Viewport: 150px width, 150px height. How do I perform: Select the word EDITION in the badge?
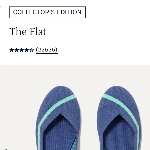69,12
